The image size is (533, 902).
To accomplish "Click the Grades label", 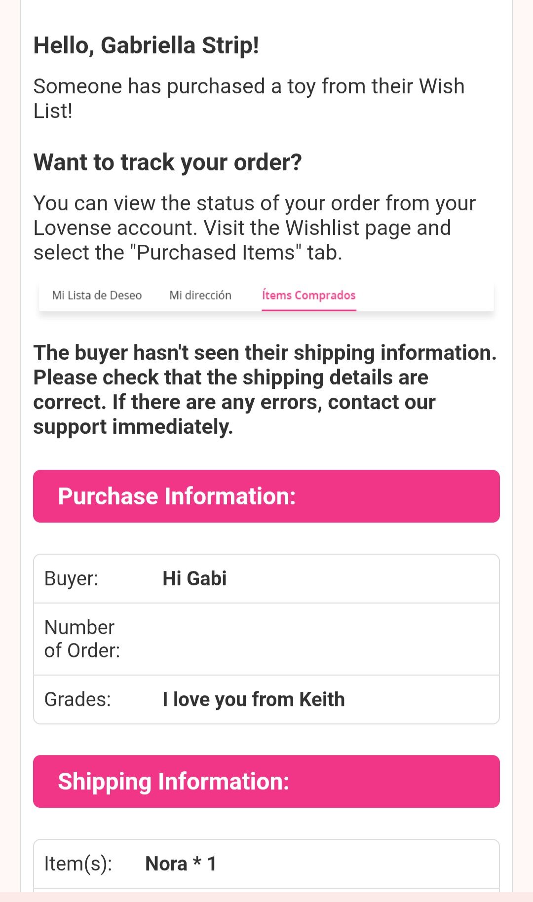I will 77,699.
